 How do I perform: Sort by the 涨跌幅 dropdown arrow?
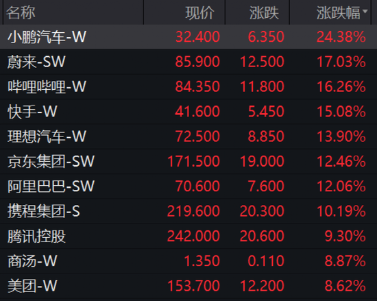tap(365, 11)
